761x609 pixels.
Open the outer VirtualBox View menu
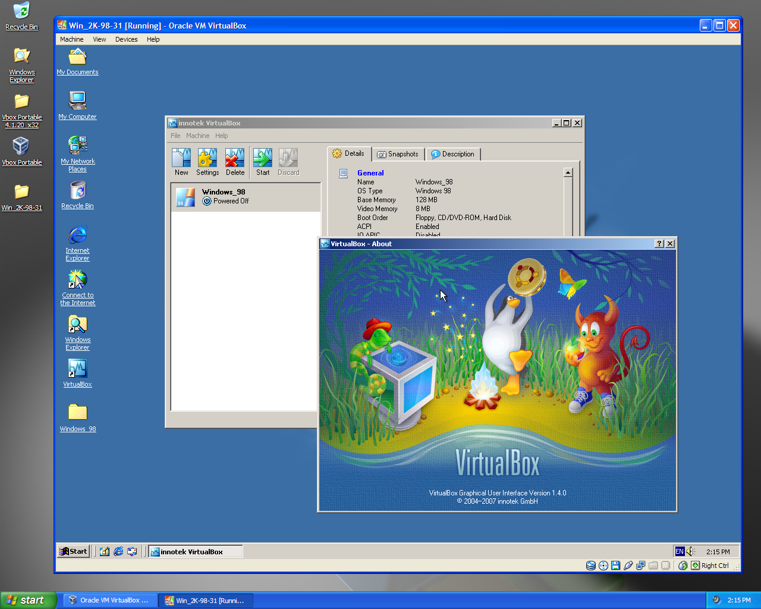pos(99,39)
